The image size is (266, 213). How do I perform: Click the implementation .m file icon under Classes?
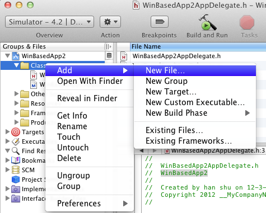[x=34, y=84]
